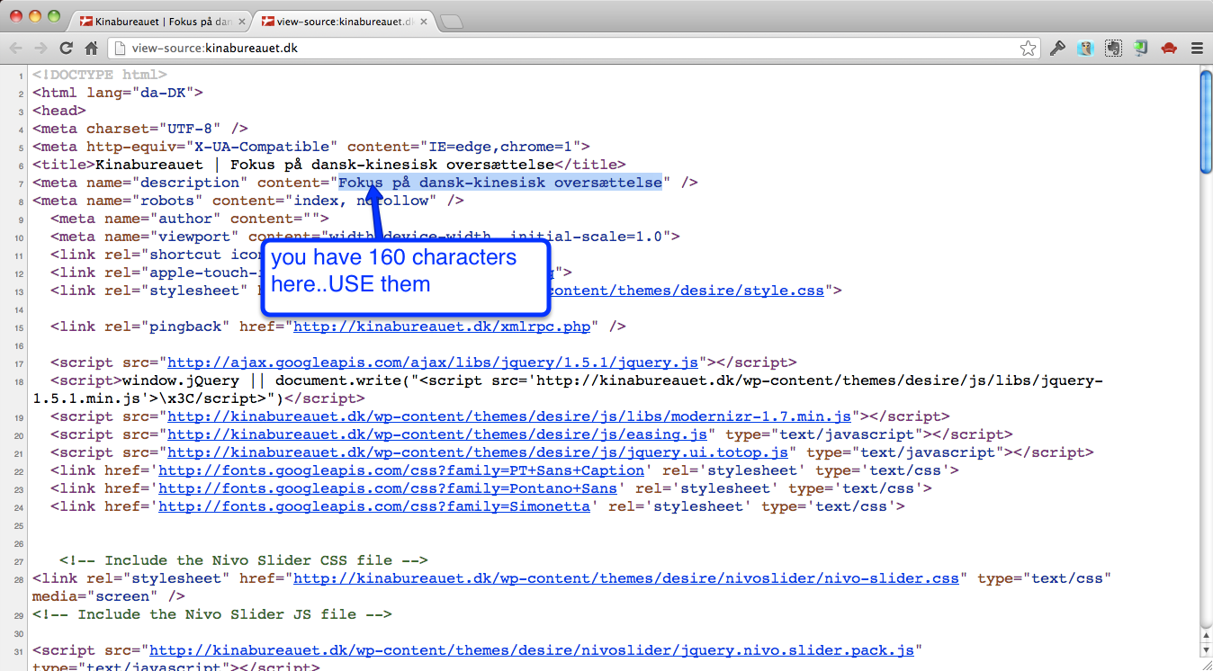Click the browser Forward arrow
This screenshot has height=671, width=1213.
40,49
